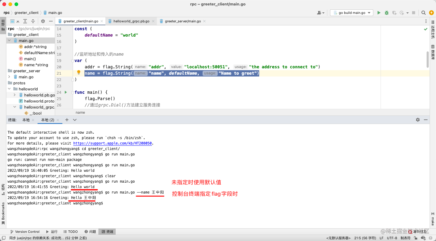The image size is (436, 241).
Task: Click the 21:5 caret position indicator
Action: (x=365, y=238)
